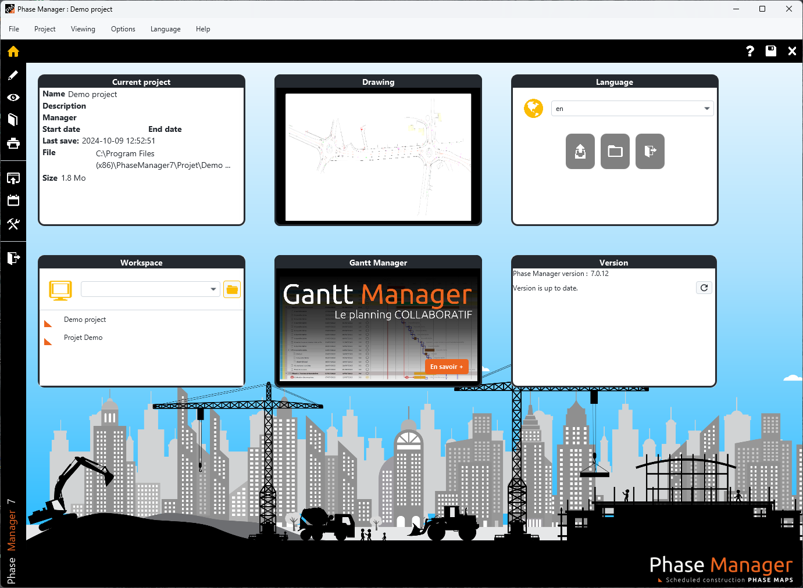Open the calendar sidebar icon
The image size is (803, 588).
[13, 200]
